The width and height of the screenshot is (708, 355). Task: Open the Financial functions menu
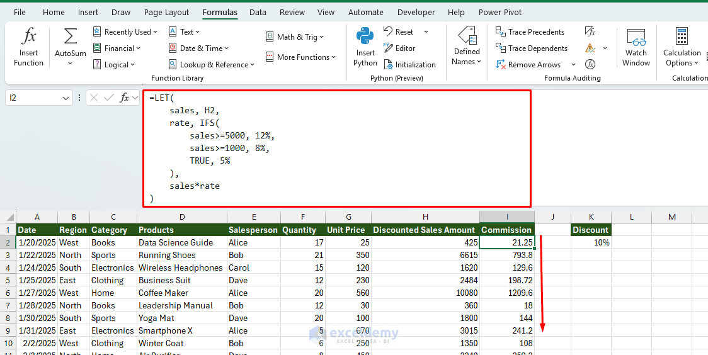point(117,48)
